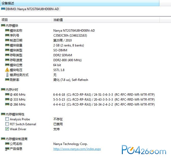Click the DDR2-800 (400 MHz) value
The image size is (171, 159).
[x=67, y=60]
